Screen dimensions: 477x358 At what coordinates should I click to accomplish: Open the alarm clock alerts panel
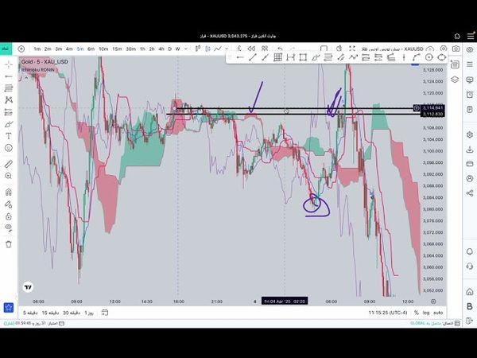pos(468,93)
